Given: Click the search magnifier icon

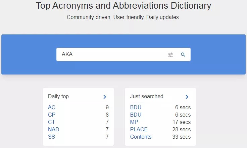Looking at the screenshot, I should (x=183, y=55).
